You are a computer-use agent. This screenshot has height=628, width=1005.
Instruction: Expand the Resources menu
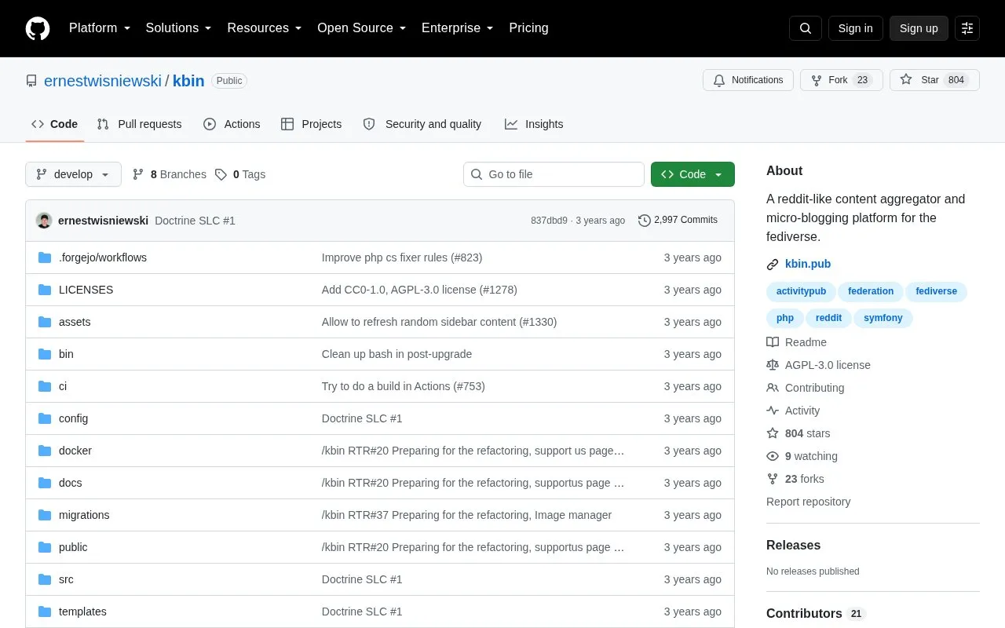tap(265, 28)
